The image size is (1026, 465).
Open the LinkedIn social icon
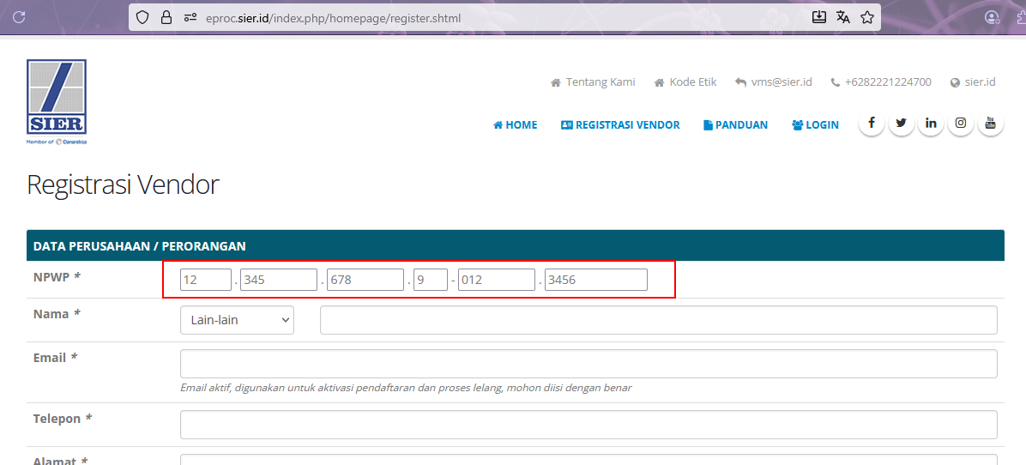931,124
